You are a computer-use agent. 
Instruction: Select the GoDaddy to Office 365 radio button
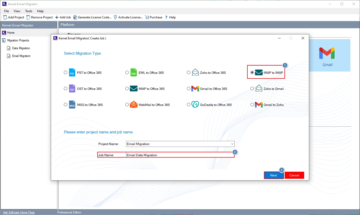189,105
